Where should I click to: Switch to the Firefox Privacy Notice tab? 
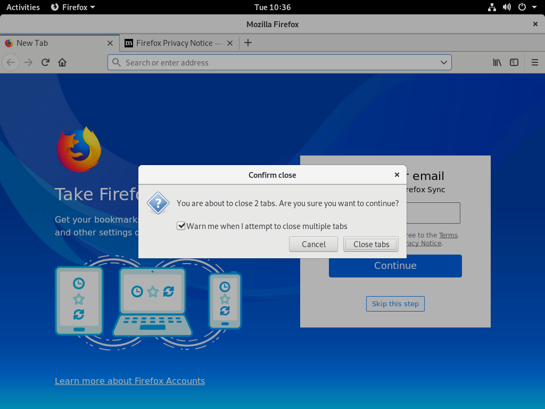179,43
